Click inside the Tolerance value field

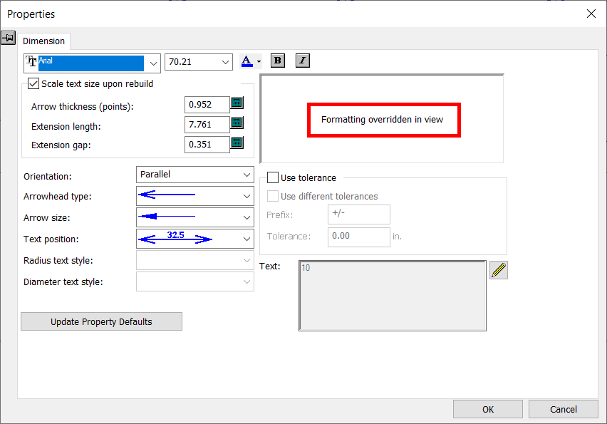[x=358, y=237]
